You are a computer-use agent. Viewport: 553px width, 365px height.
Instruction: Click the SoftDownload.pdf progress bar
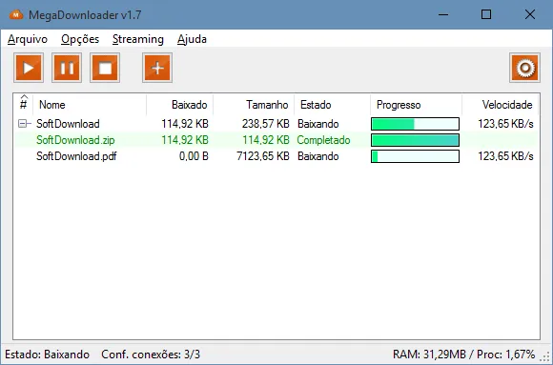click(415, 156)
